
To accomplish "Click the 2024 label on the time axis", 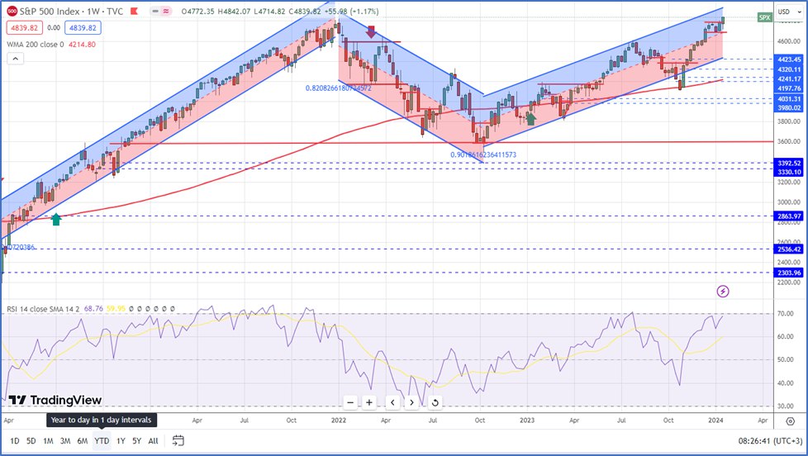I will pyautogui.click(x=715, y=420).
